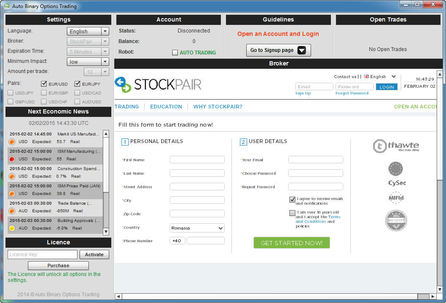Click red impact icon for ISM Manufacturing

point(12,159)
